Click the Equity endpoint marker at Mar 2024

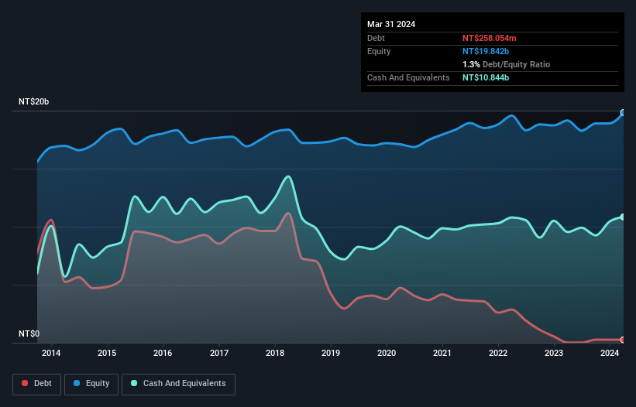tap(623, 113)
